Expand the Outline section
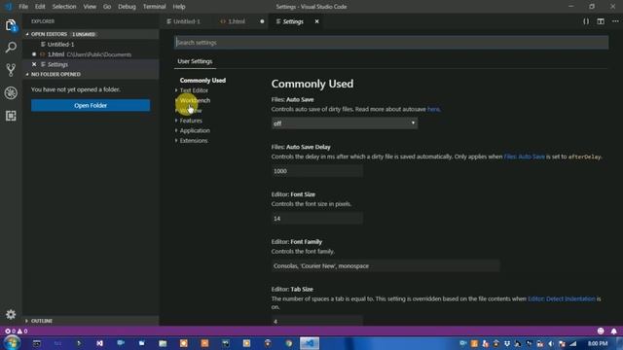623x350 pixels. [x=91, y=321]
